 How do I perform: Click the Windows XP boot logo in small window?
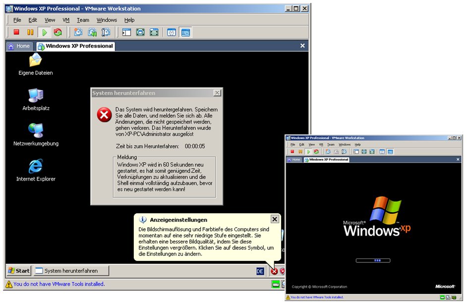coord(377,217)
